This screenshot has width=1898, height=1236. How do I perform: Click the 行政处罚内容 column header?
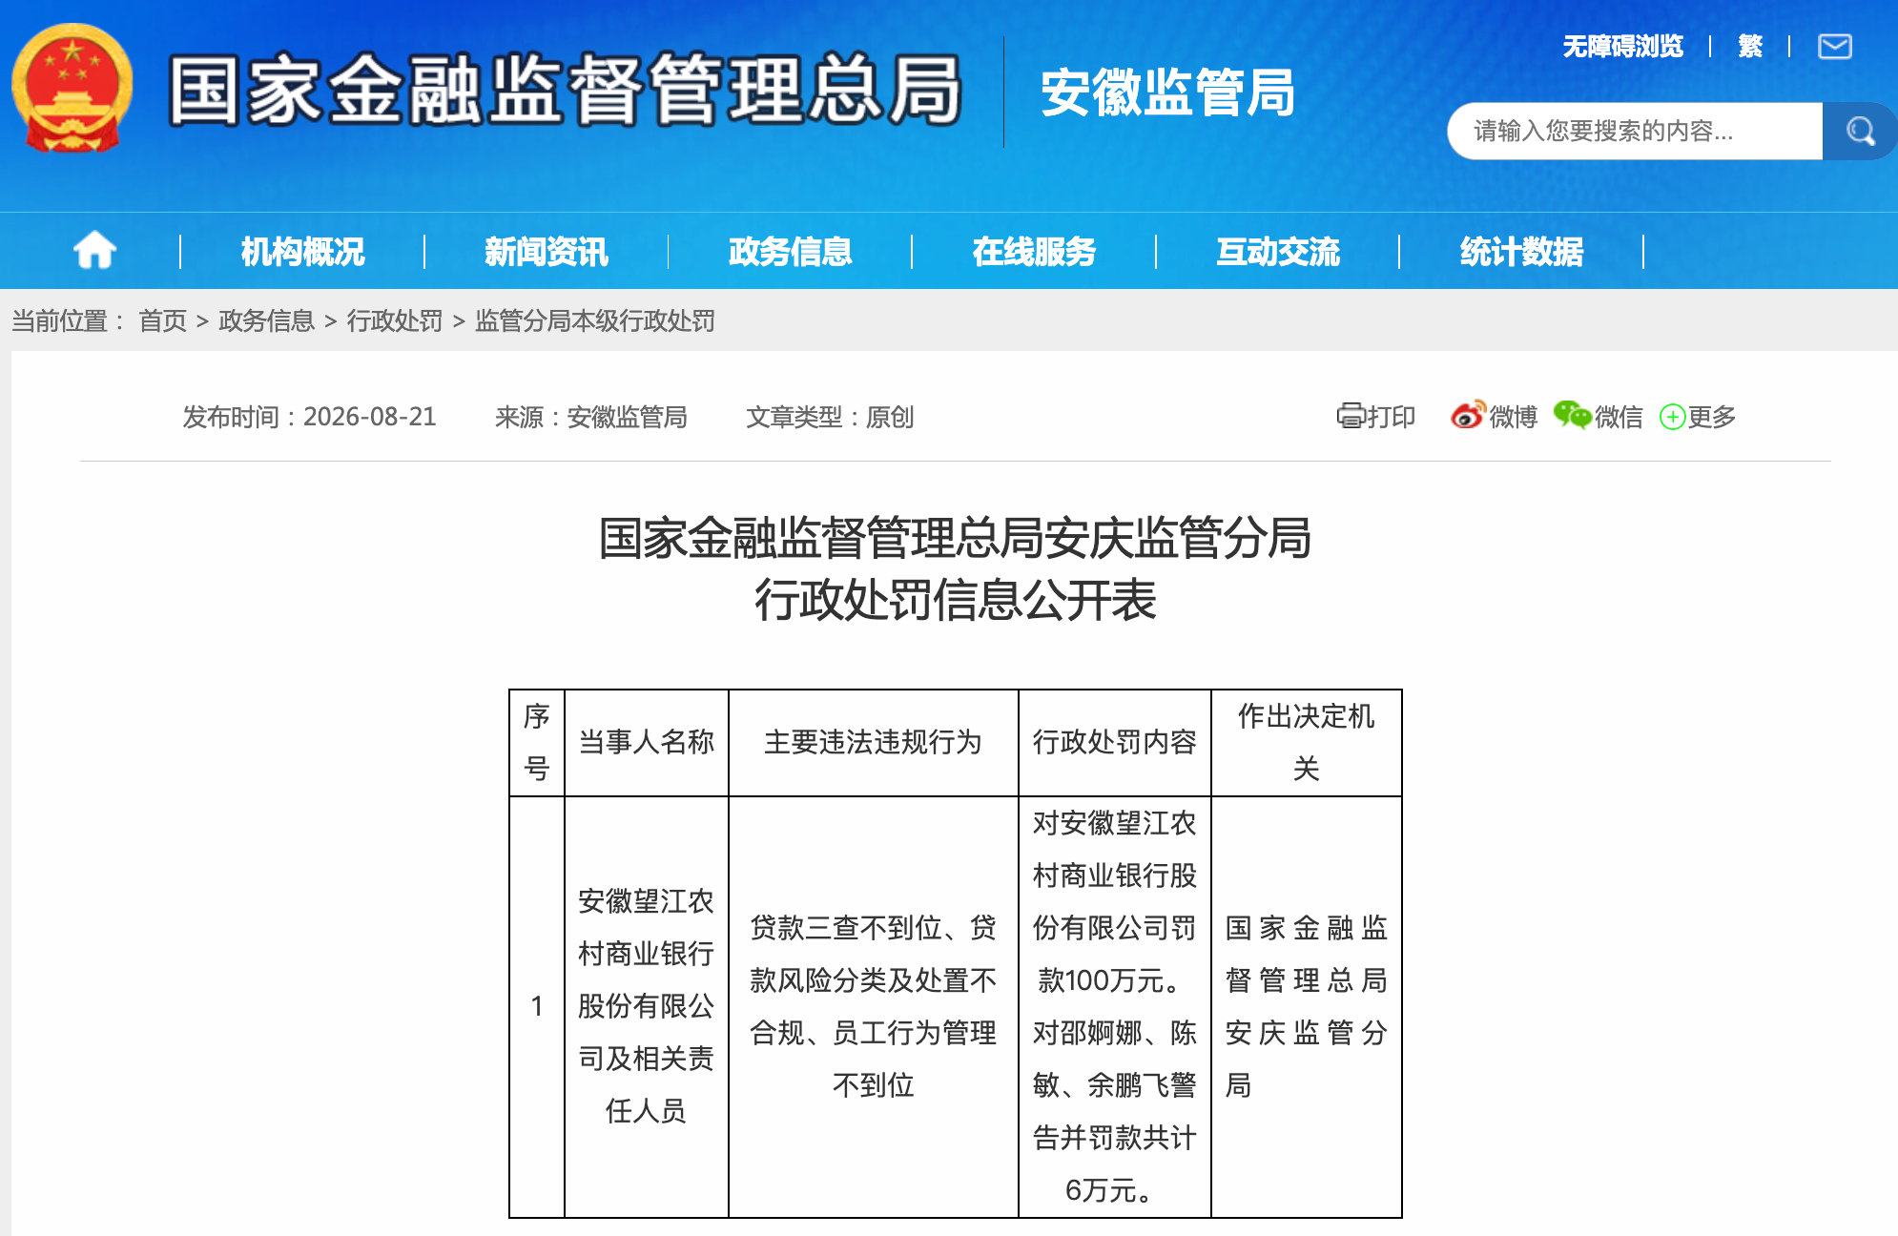[x=1114, y=742]
